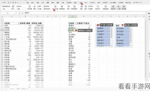Open row label filter in column G pivot
The image size is (150, 91).
76,23
